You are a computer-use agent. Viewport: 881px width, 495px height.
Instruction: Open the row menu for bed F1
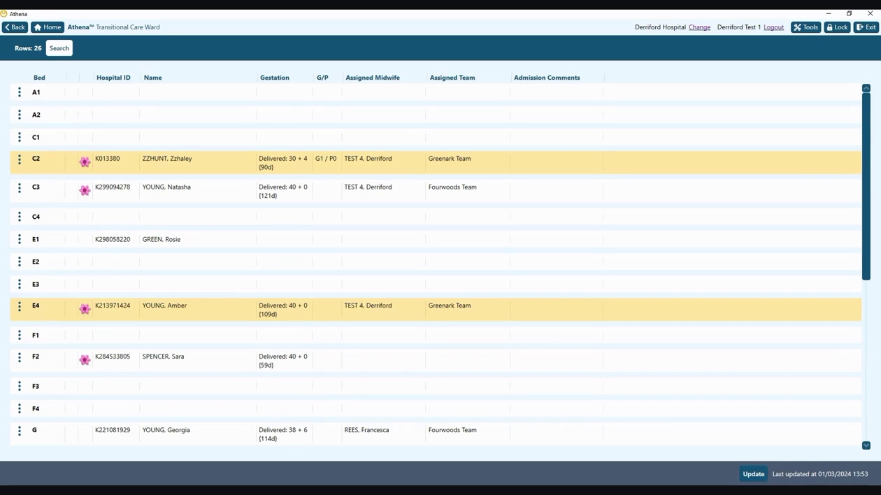[x=20, y=335]
